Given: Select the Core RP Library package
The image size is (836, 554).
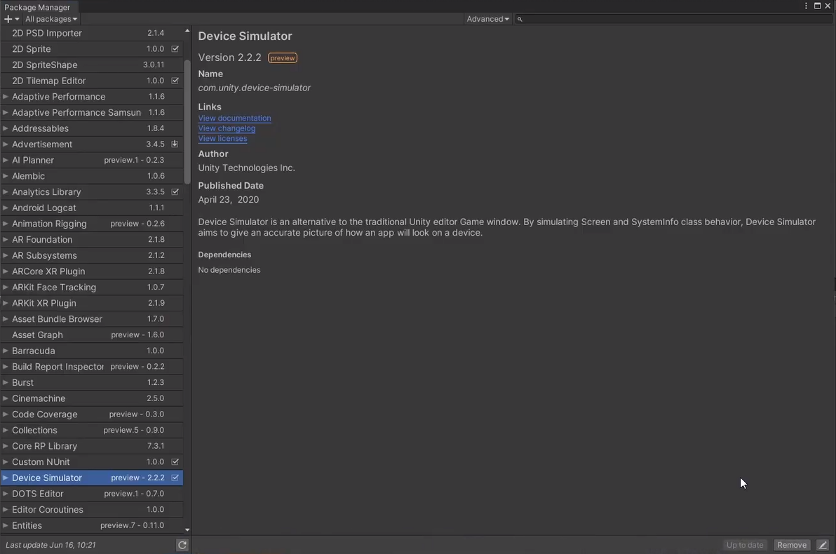Looking at the screenshot, I should [92, 446].
